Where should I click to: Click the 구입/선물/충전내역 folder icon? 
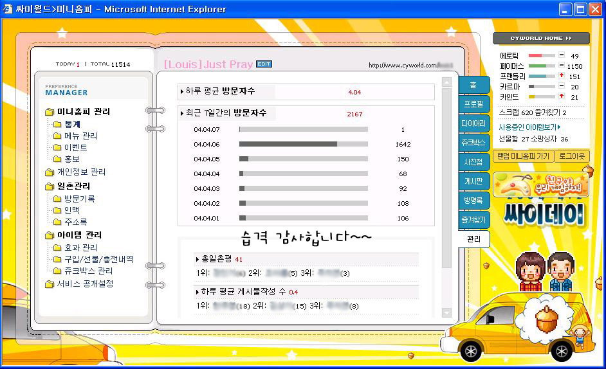[x=57, y=259]
